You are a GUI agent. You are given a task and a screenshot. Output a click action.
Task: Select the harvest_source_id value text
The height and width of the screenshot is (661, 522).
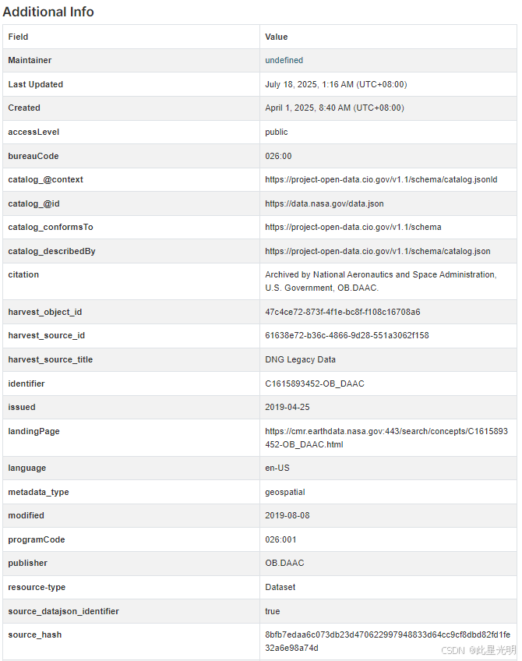[x=347, y=335]
